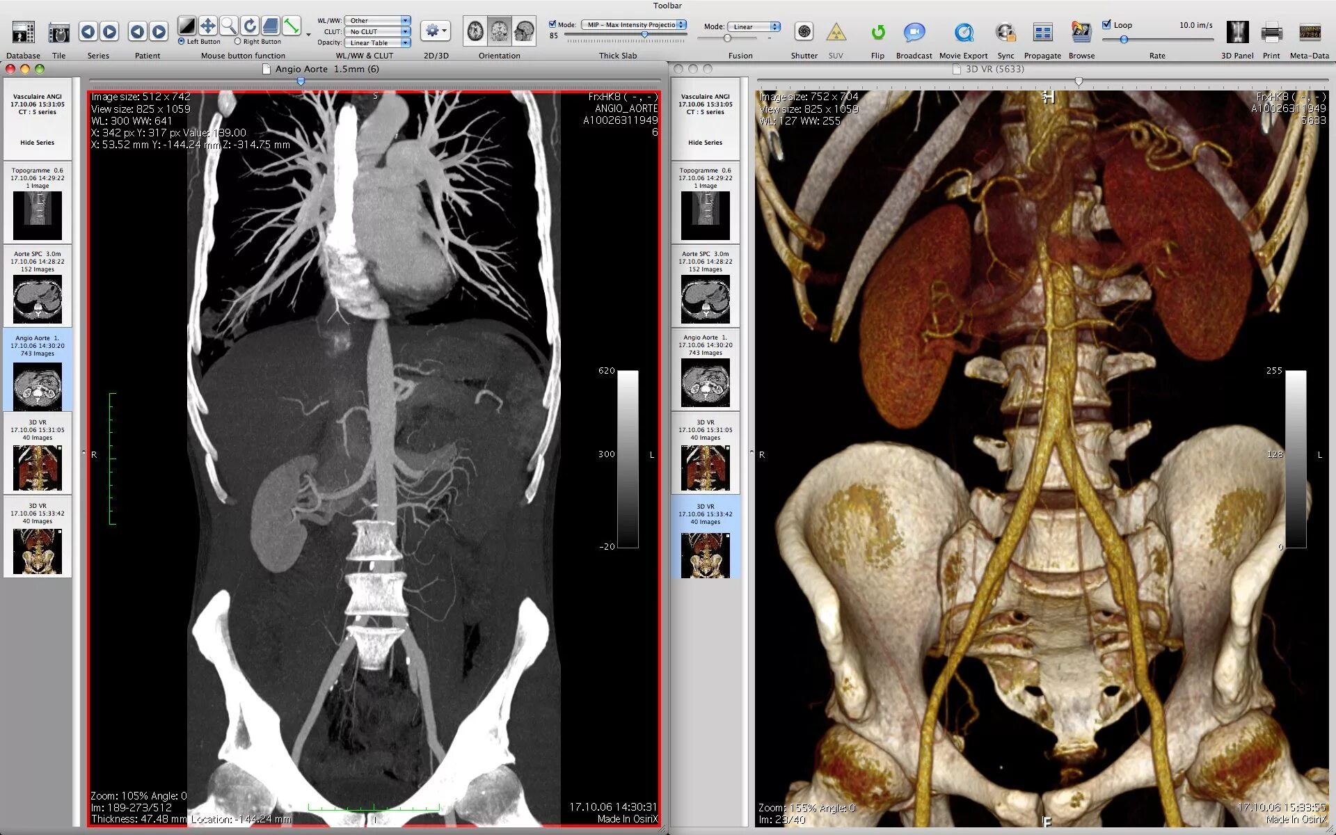Image resolution: width=1336 pixels, height=835 pixels.
Task: Uncheck the Thick Slab Mode checkbox
Action: click(x=552, y=24)
